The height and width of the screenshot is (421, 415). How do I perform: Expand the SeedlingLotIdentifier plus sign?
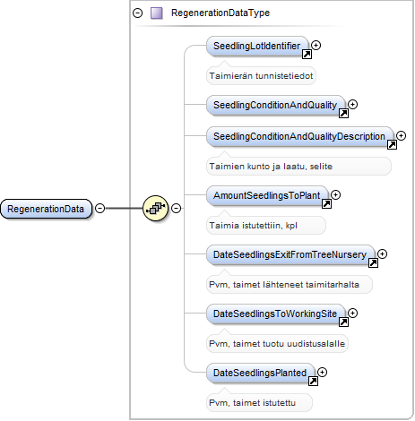tap(316, 45)
